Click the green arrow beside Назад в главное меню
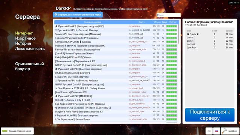Viewport: 240px width, 135px height. (x=4, y=131)
